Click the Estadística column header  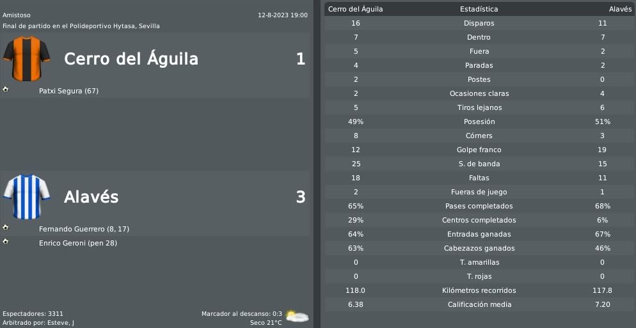[479, 9]
